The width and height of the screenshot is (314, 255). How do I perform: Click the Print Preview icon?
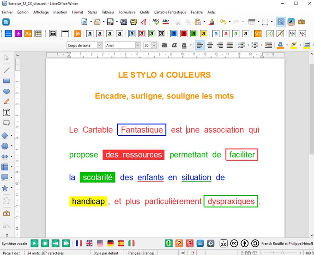click(x=124, y=22)
